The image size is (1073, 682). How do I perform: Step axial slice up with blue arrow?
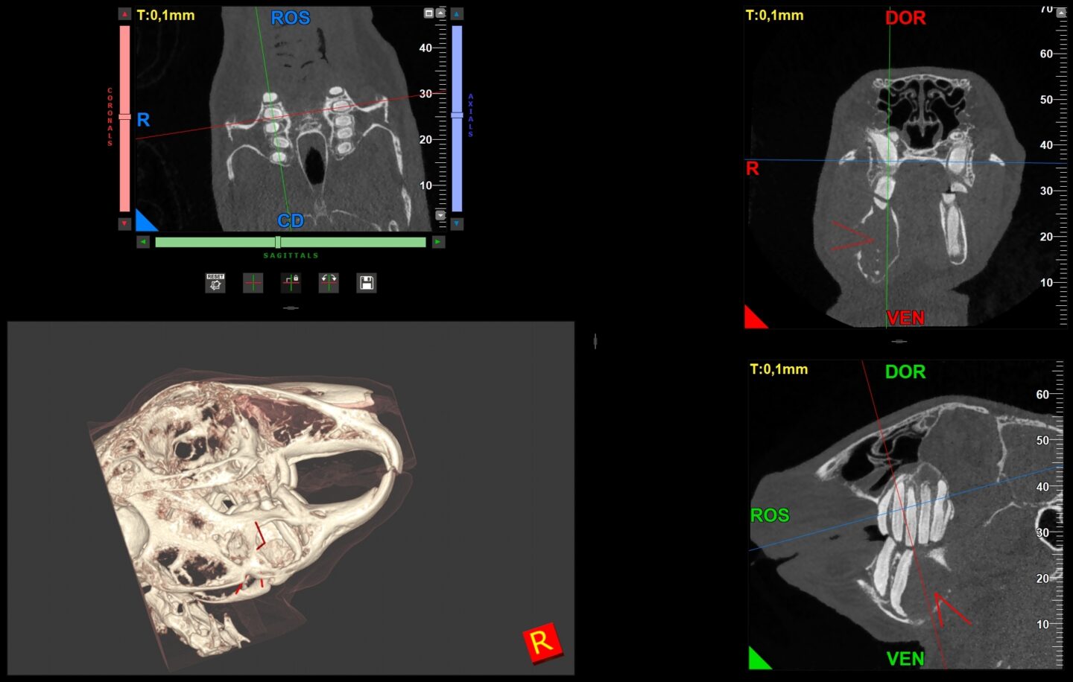457,14
